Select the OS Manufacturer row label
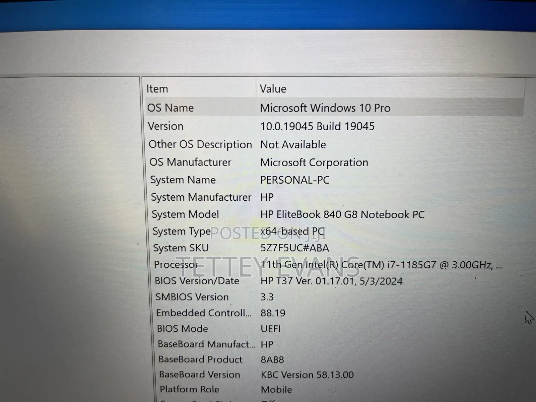 (190, 162)
